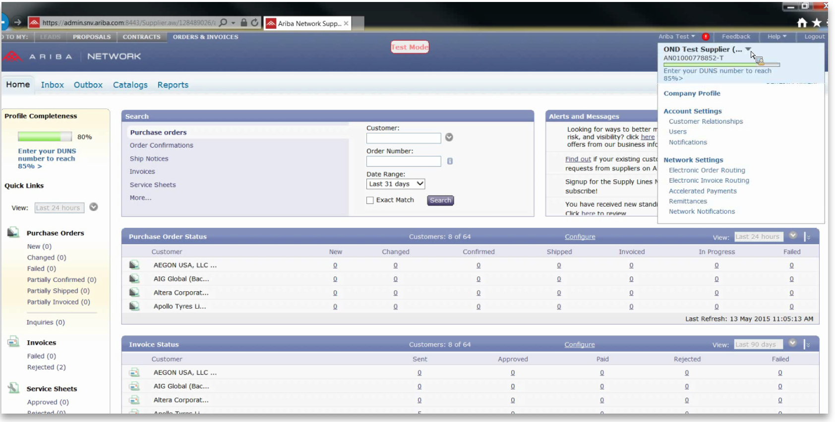Viewport: 835px width, 422px height.
Task: Click the purchase order icon for AEGON USA row
Action: 134,265
